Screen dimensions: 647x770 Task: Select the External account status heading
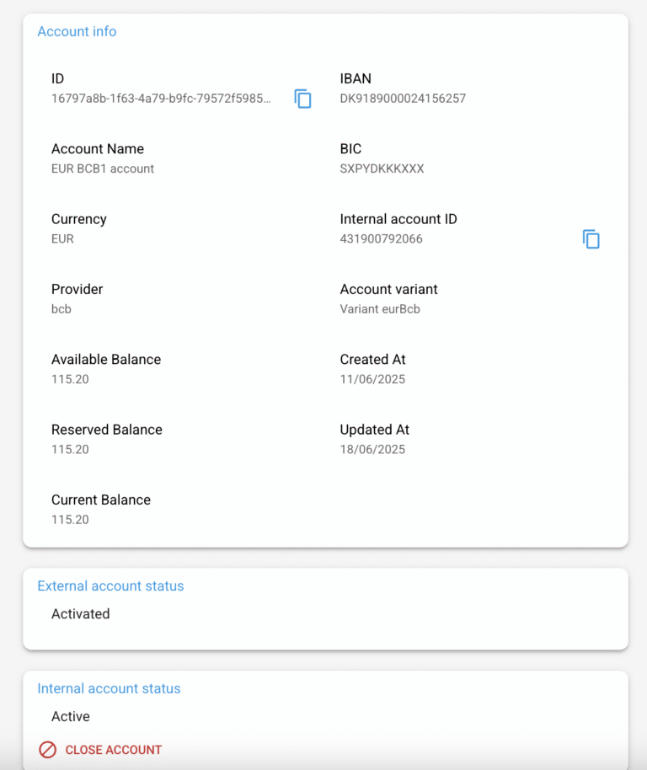tap(110, 586)
